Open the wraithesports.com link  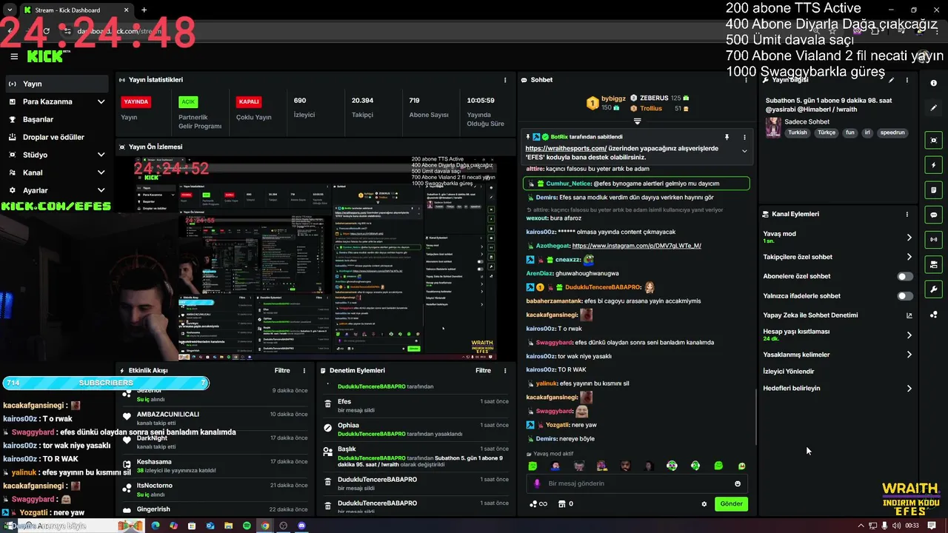click(565, 148)
